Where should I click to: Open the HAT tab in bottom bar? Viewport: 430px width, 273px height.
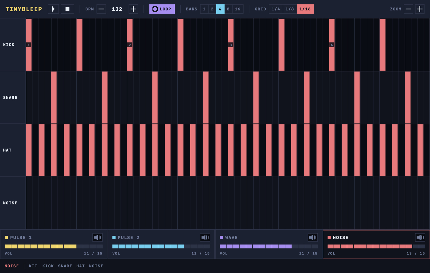pos(81,266)
